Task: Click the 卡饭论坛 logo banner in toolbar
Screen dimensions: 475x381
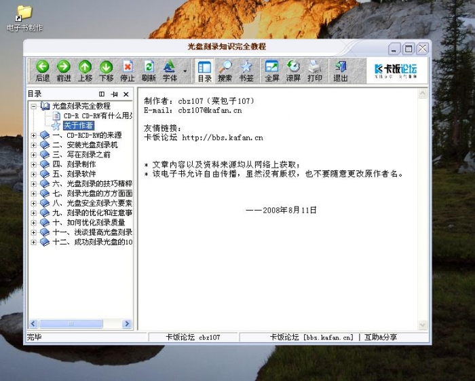Action: click(x=396, y=70)
